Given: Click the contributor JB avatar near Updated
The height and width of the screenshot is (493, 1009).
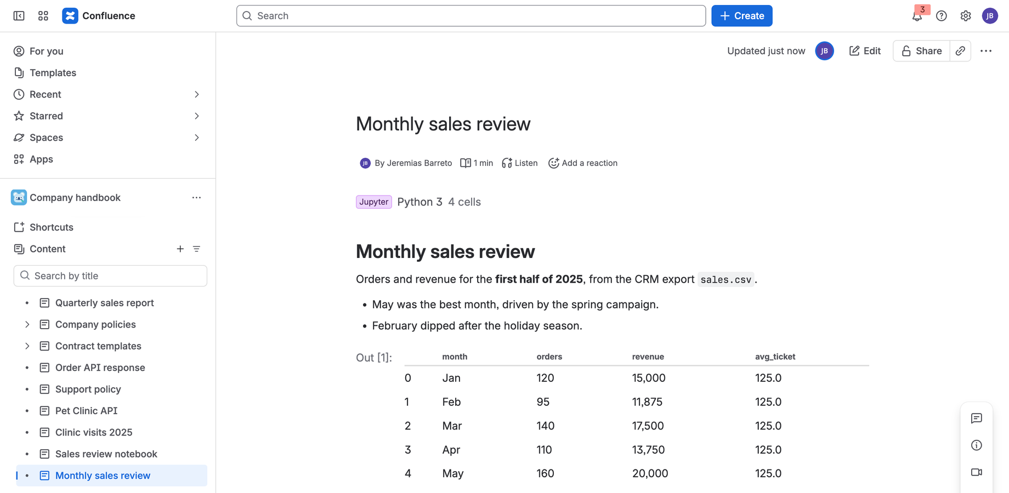Looking at the screenshot, I should [824, 51].
